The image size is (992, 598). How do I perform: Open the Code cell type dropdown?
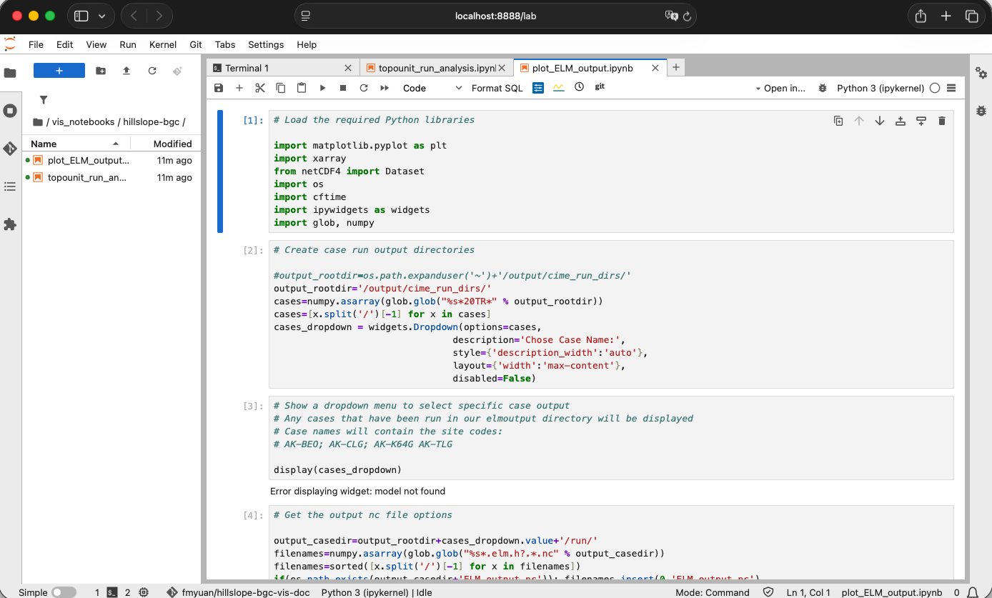coord(427,87)
